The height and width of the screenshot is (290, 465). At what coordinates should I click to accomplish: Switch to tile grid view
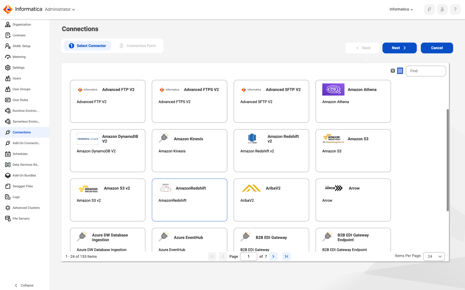400,71
